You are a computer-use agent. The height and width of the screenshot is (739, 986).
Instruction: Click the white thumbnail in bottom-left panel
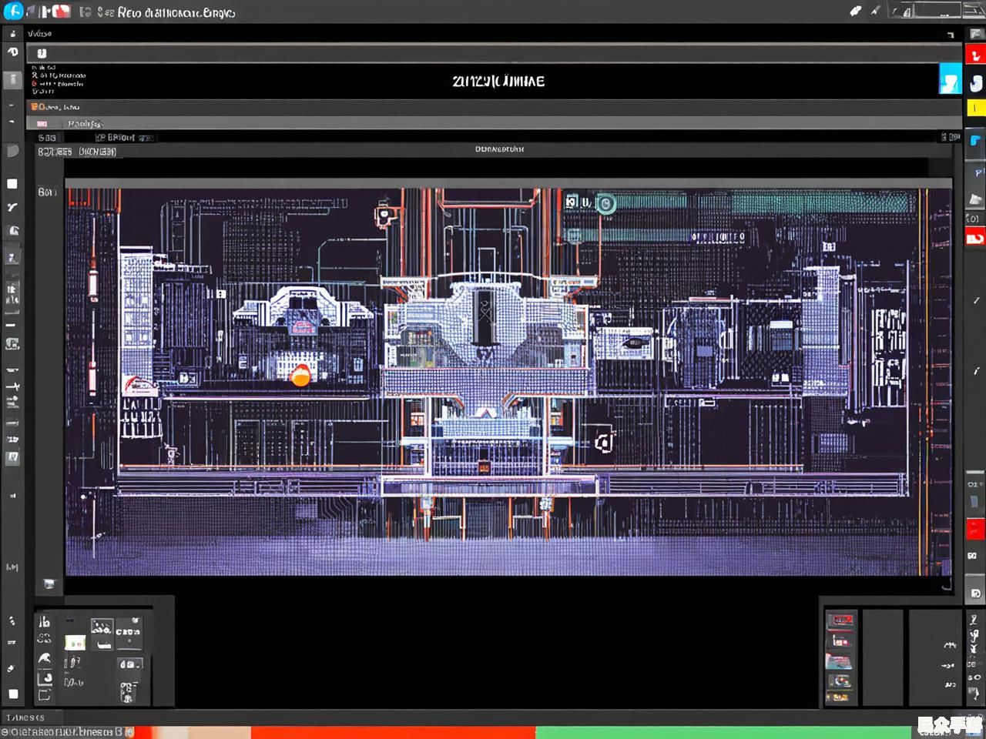75,641
